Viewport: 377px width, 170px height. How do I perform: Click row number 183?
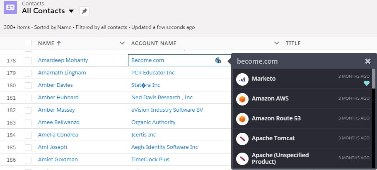(x=11, y=122)
